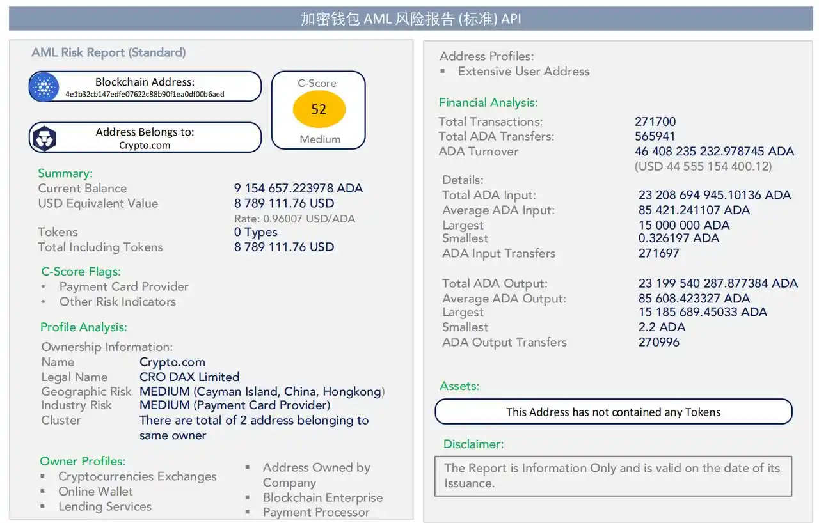819x523 pixels.
Task: Click the Total Transactions value 271700
Action: [655, 121]
